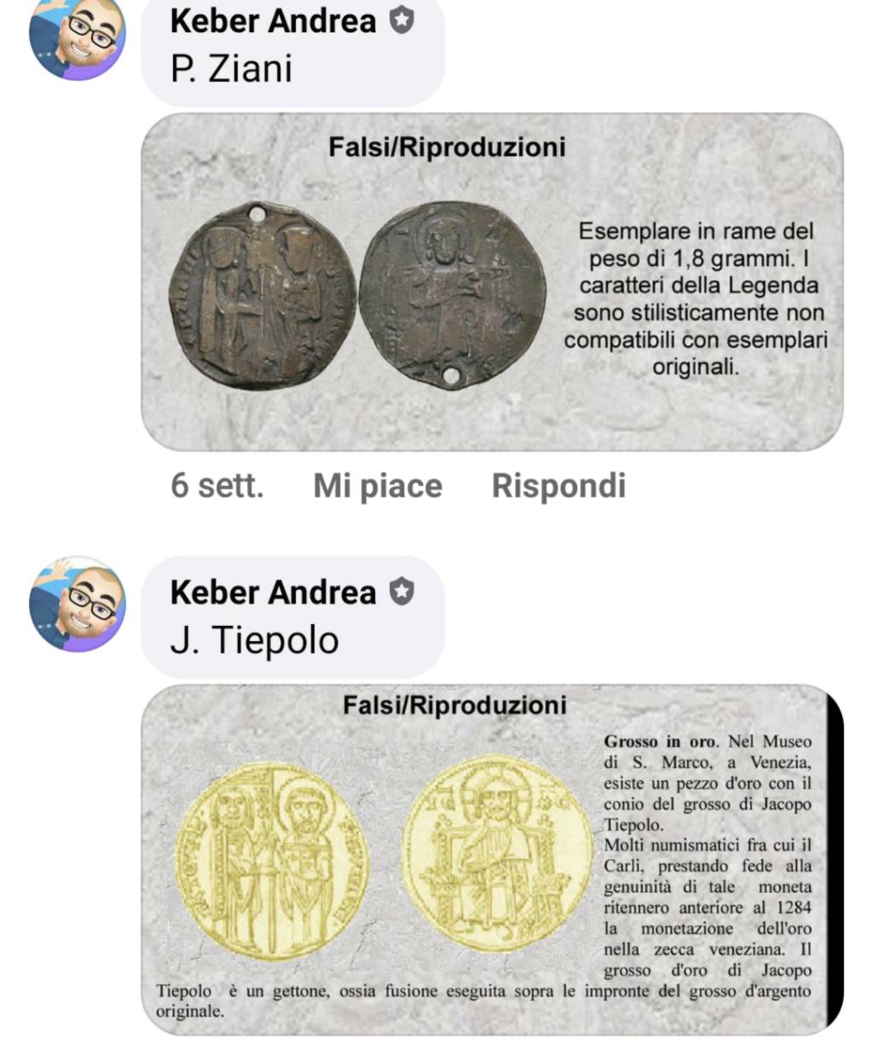The height and width of the screenshot is (1047, 873).
Task: Select the J. Tiepolo comment text
Action: click(x=254, y=639)
